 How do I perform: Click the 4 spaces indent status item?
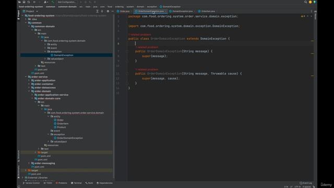(306, 187)
